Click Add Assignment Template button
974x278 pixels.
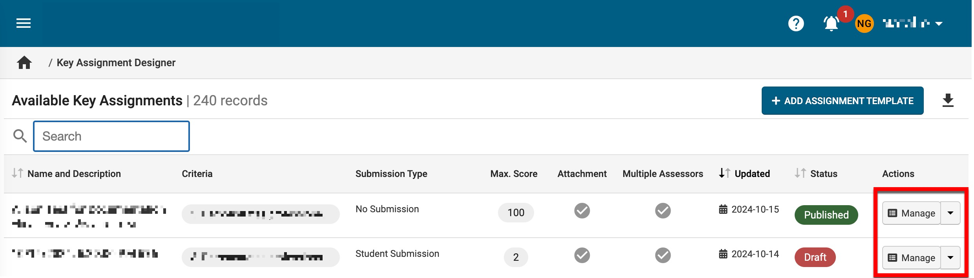pos(842,101)
